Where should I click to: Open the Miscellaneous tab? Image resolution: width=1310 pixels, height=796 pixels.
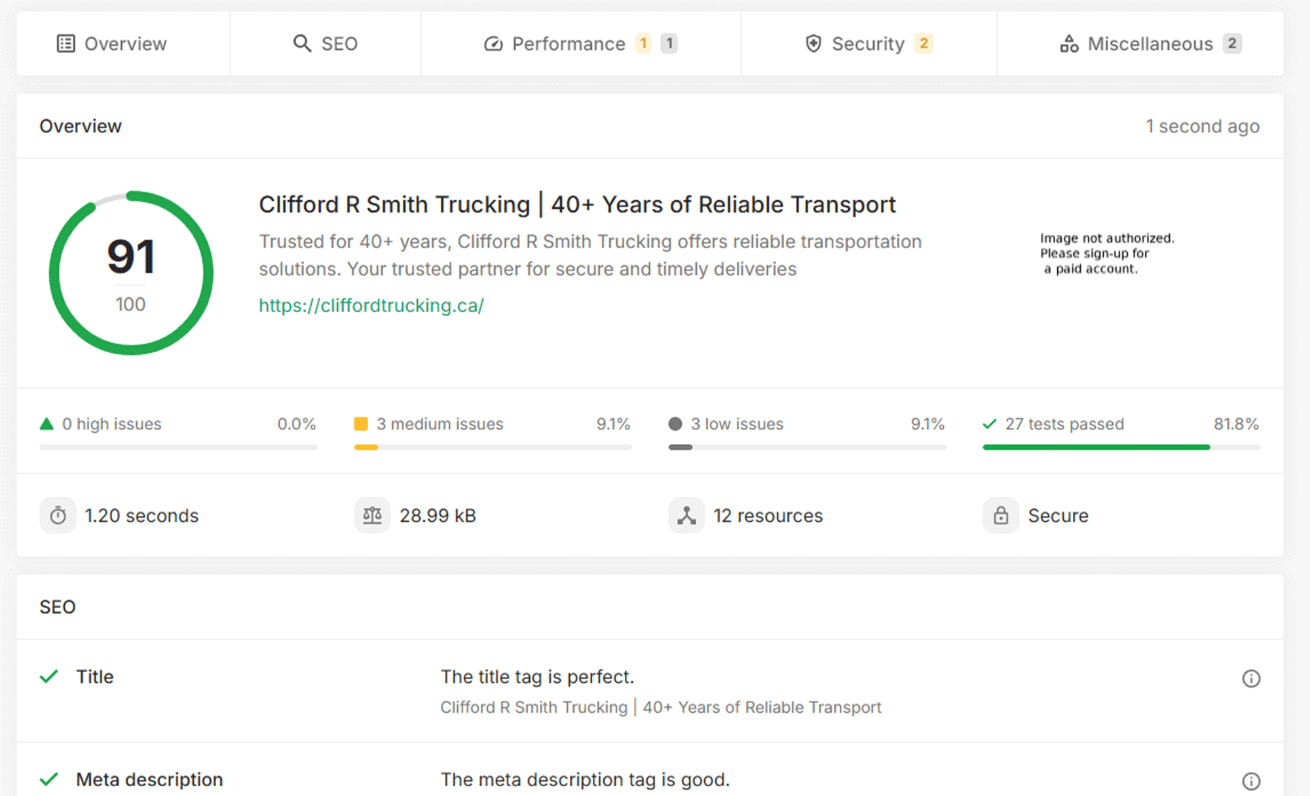pos(1150,43)
